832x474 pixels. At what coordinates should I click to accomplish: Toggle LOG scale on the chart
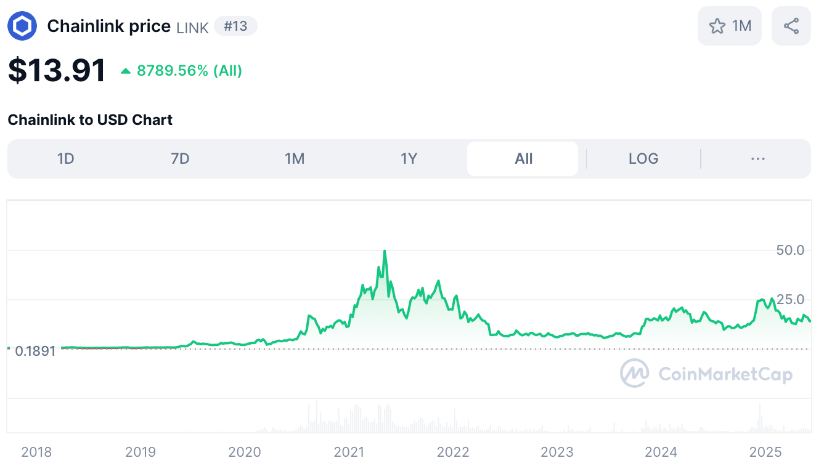[x=643, y=159]
